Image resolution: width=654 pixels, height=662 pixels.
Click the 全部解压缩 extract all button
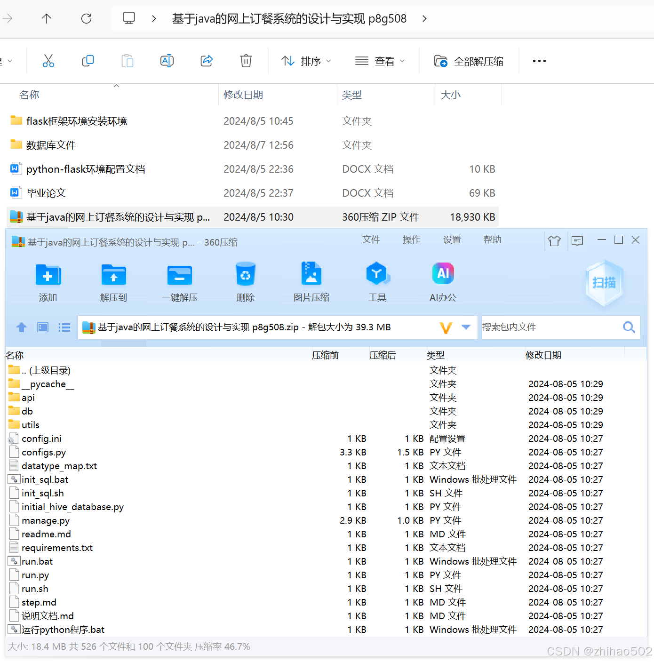pyautogui.click(x=469, y=61)
